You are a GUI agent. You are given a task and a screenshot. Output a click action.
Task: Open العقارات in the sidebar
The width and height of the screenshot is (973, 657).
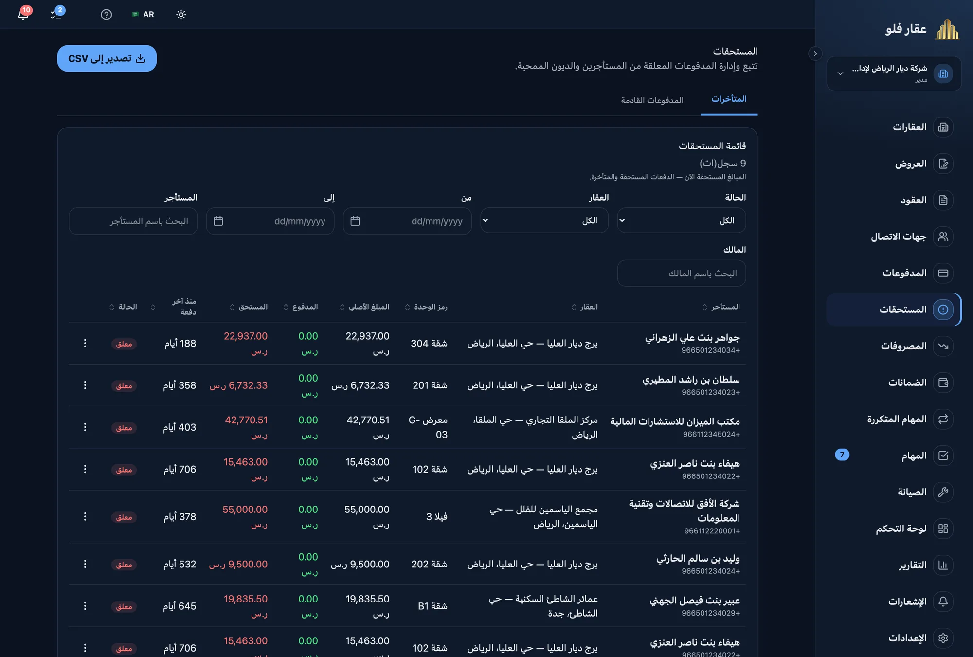[894, 127]
